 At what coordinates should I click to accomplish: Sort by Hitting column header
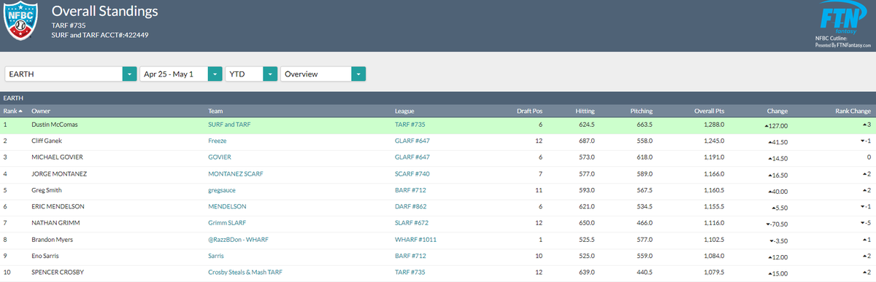585,111
